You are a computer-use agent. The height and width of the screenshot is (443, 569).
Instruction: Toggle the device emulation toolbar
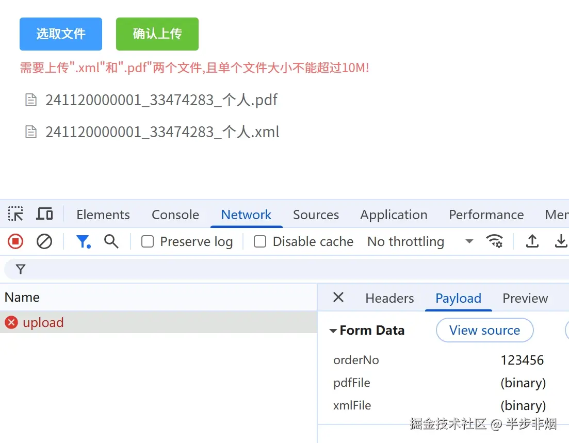[44, 214]
